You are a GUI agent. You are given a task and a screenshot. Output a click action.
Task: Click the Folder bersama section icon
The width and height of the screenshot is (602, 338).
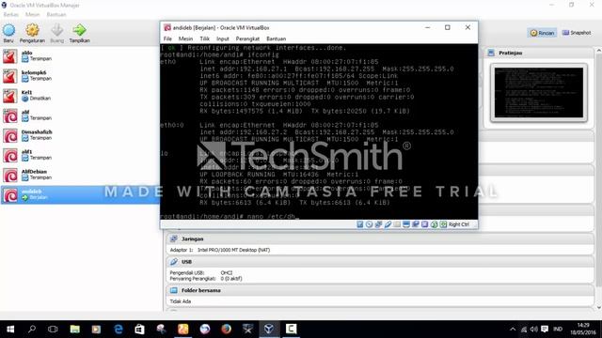[x=173, y=290]
